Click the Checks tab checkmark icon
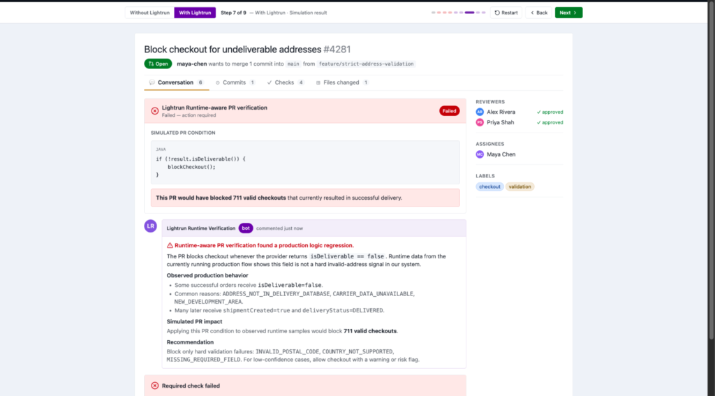 click(270, 82)
